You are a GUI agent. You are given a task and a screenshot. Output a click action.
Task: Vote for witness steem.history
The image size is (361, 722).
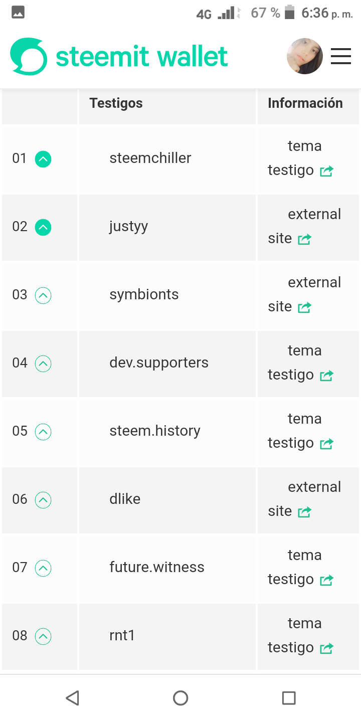(x=43, y=432)
